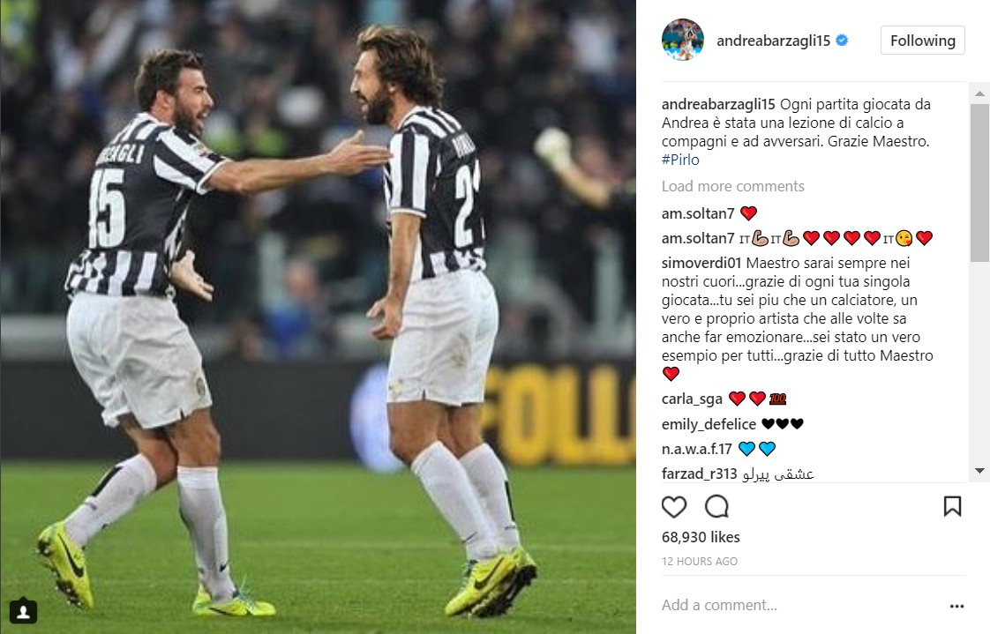Screen dimensions: 990x634
Task: Click the verified badge next to andreabarzagli15
Action: pyautogui.click(x=842, y=41)
